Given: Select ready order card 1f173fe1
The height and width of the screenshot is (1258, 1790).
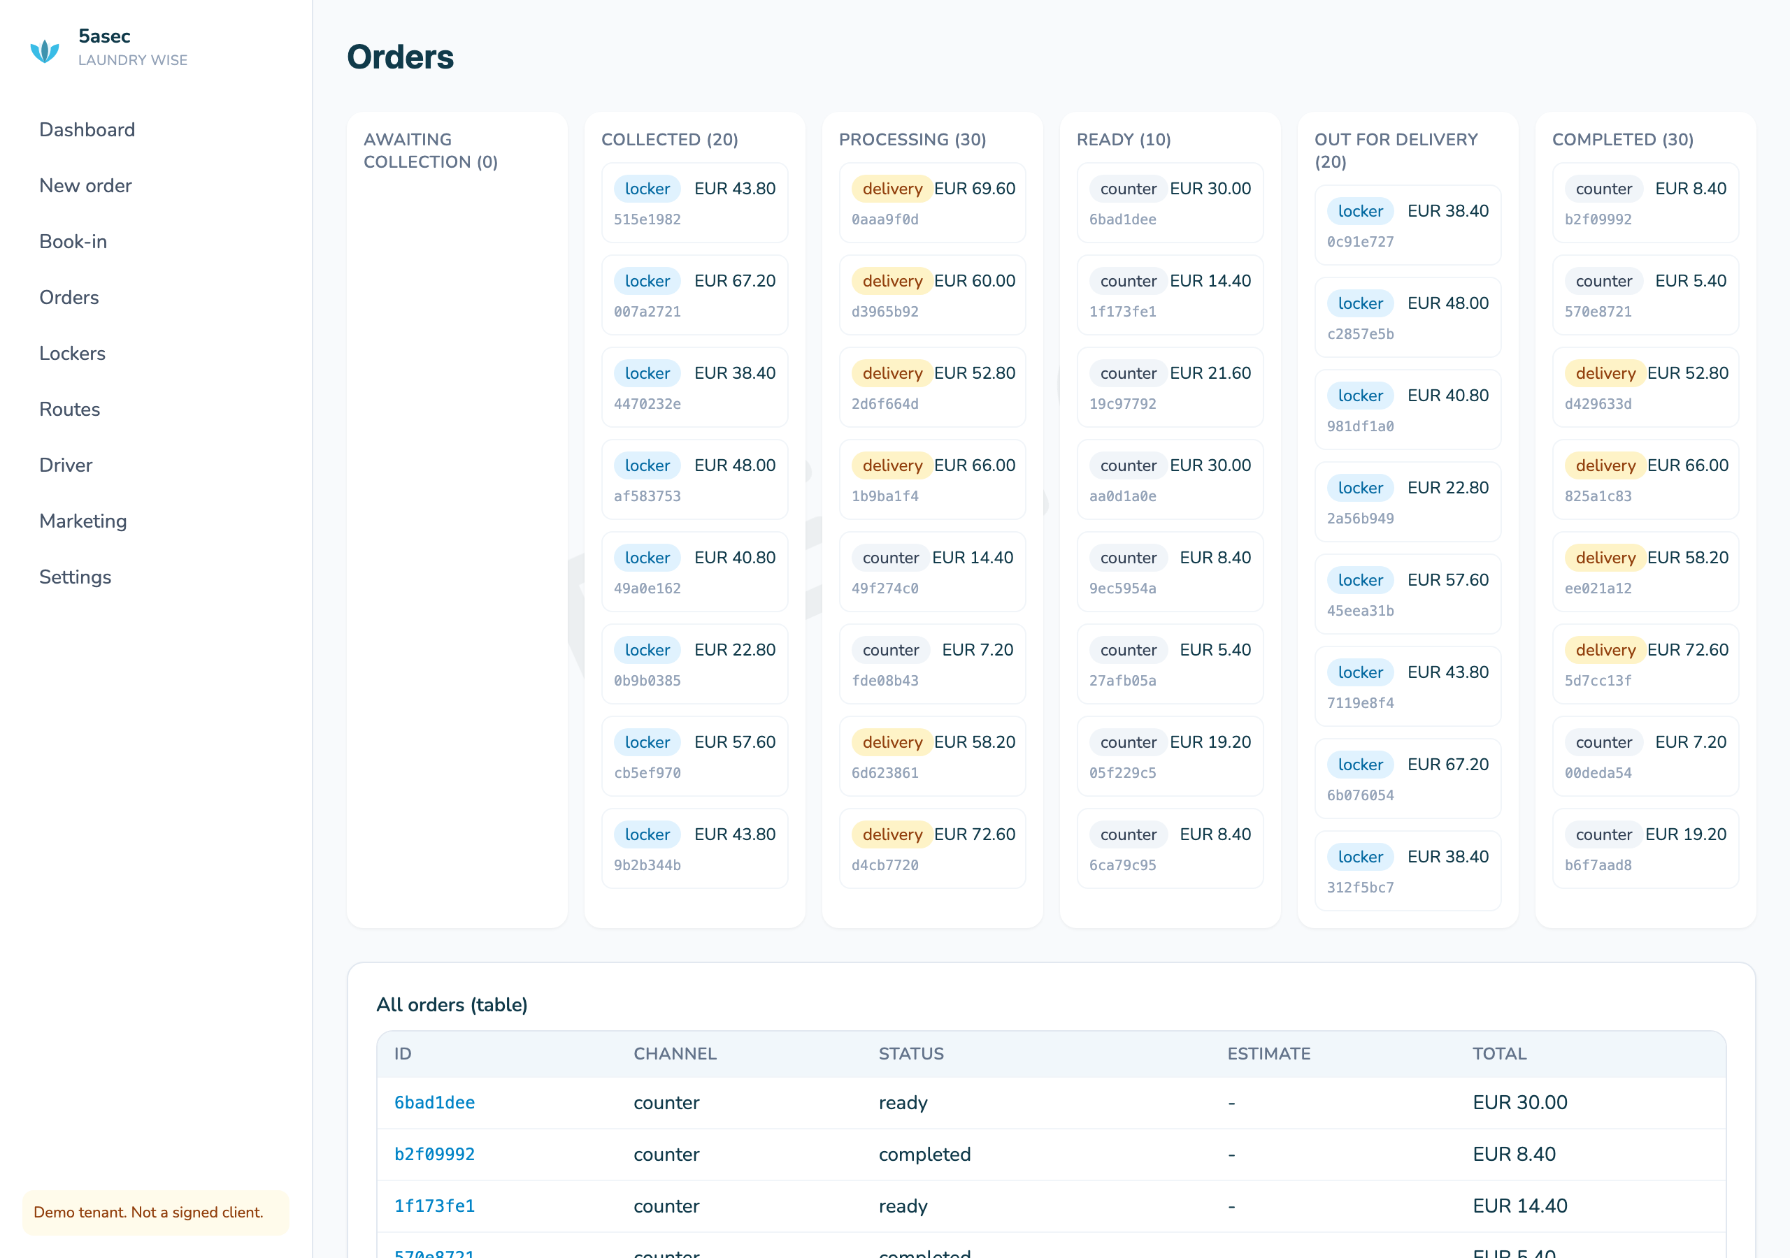Looking at the screenshot, I should pyautogui.click(x=1170, y=295).
